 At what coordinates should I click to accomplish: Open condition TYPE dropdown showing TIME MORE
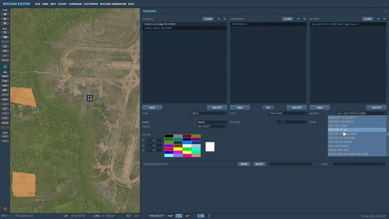click(287, 114)
